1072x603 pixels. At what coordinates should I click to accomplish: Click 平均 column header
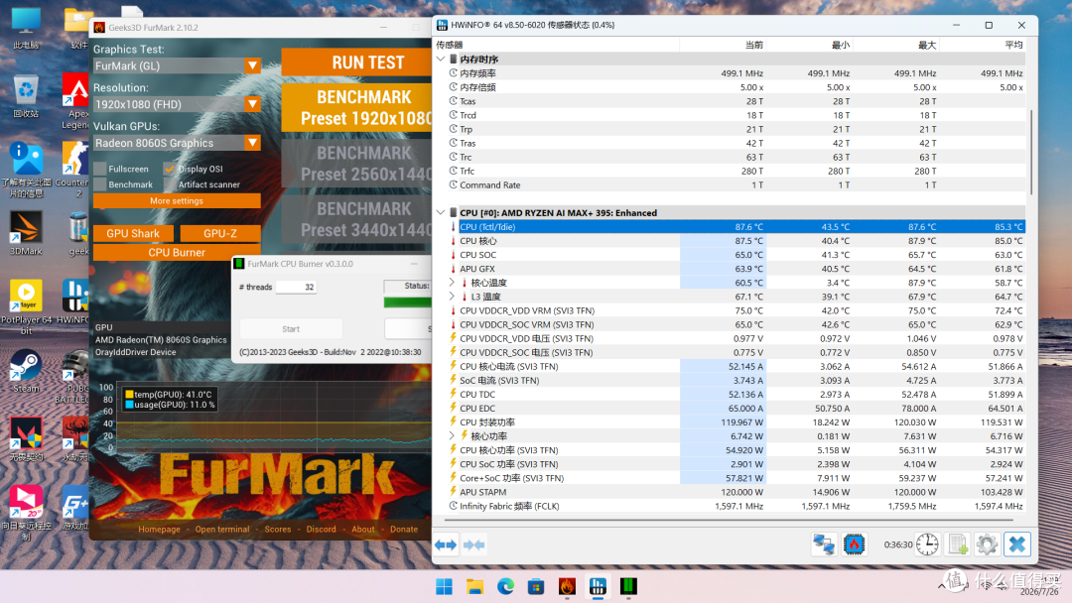point(983,45)
